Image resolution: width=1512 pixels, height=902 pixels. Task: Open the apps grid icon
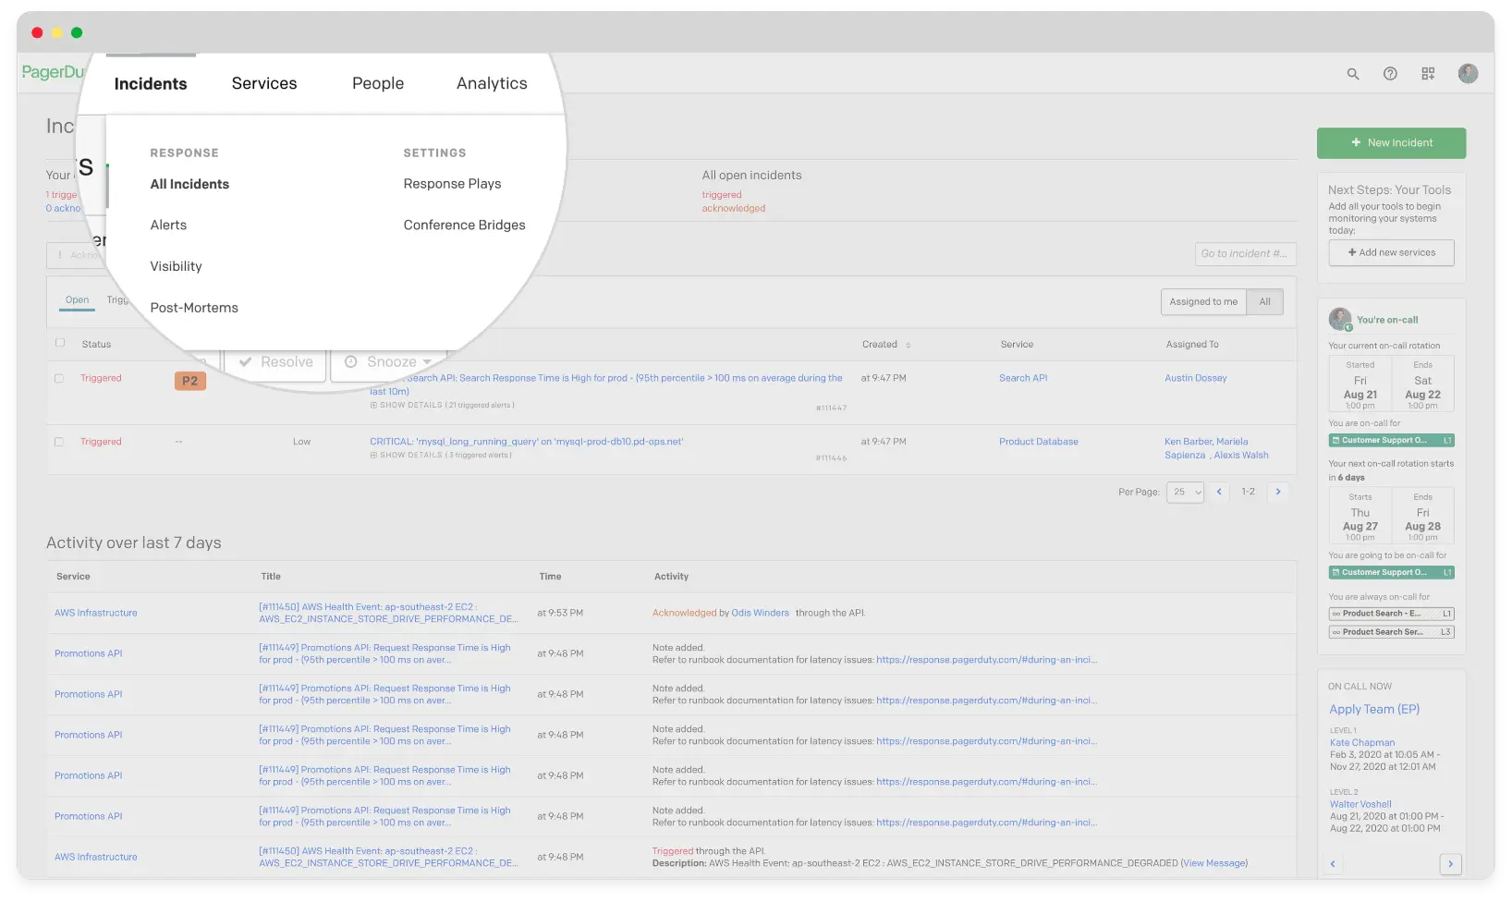(1428, 74)
